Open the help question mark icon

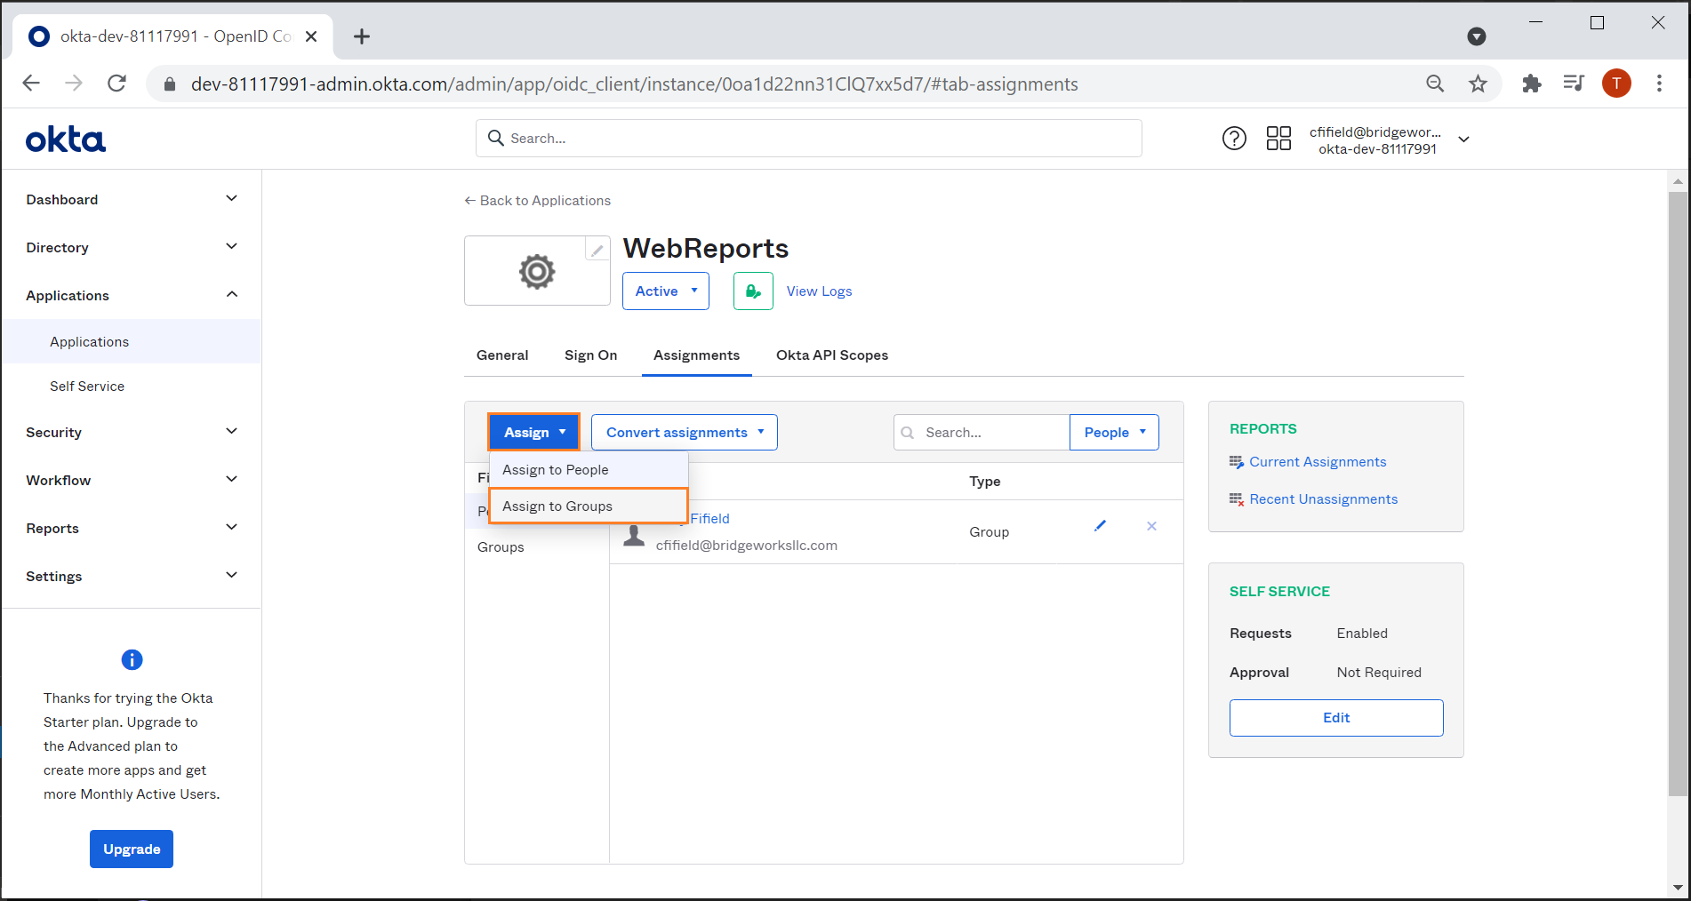(1234, 139)
